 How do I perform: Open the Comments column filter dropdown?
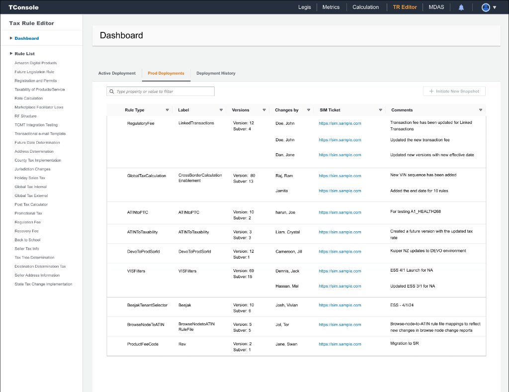pos(480,110)
